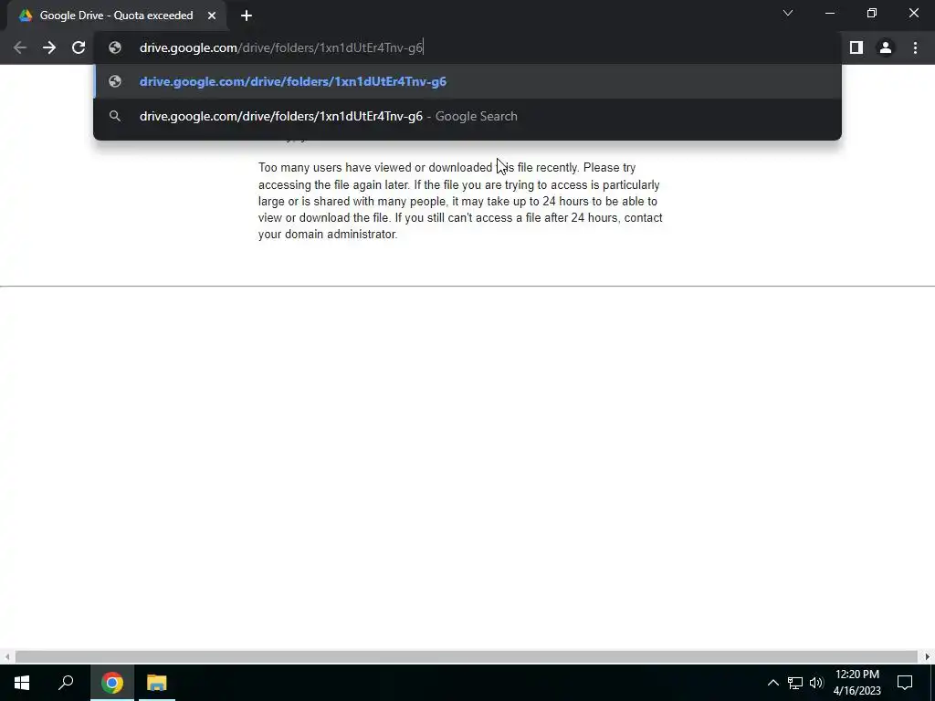The width and height of the screenshot is (935, 701).
Task: Click the volume speaker tray icon
Action: [x=816, y=683]
